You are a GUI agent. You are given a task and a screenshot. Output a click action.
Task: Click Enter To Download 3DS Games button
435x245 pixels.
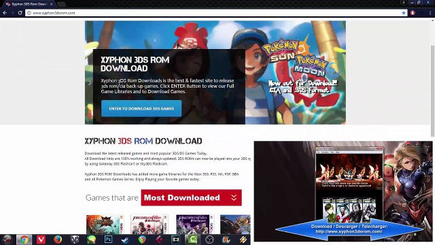click(141, 109)
